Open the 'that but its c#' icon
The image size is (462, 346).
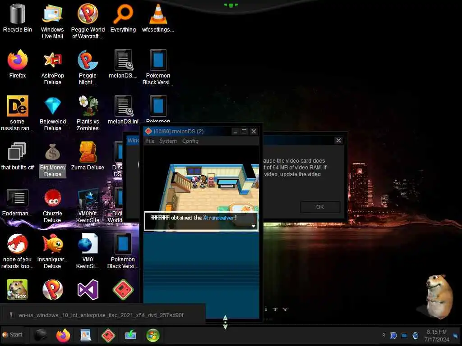tap(18, 156)
